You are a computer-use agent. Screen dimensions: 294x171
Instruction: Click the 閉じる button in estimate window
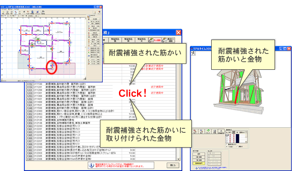coord(173,165)
